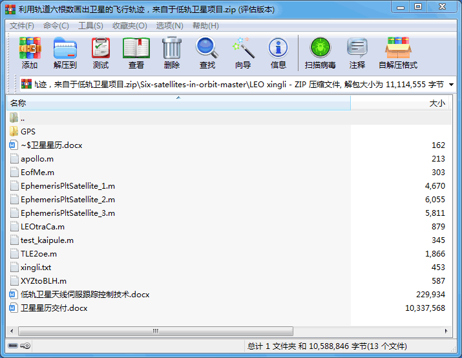Click the disk drive icon in status bar
Screen dimensions: 462x358
click(13, 346)
